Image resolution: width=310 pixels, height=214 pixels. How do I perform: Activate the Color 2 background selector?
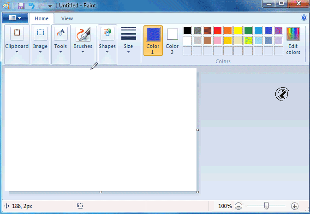click(172, 41)
